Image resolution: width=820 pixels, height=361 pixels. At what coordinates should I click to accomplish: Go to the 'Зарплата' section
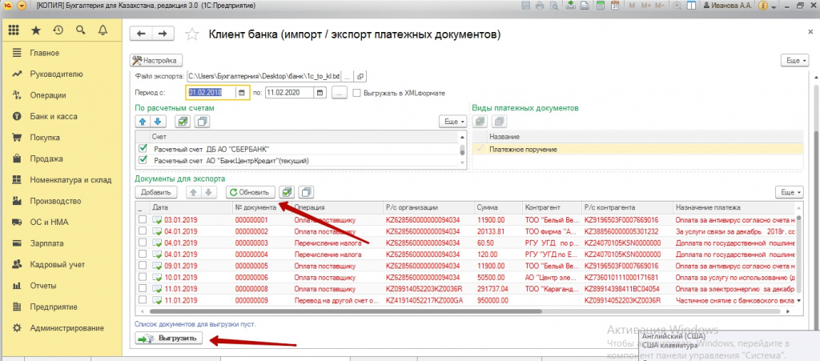(x=46, y=243)
